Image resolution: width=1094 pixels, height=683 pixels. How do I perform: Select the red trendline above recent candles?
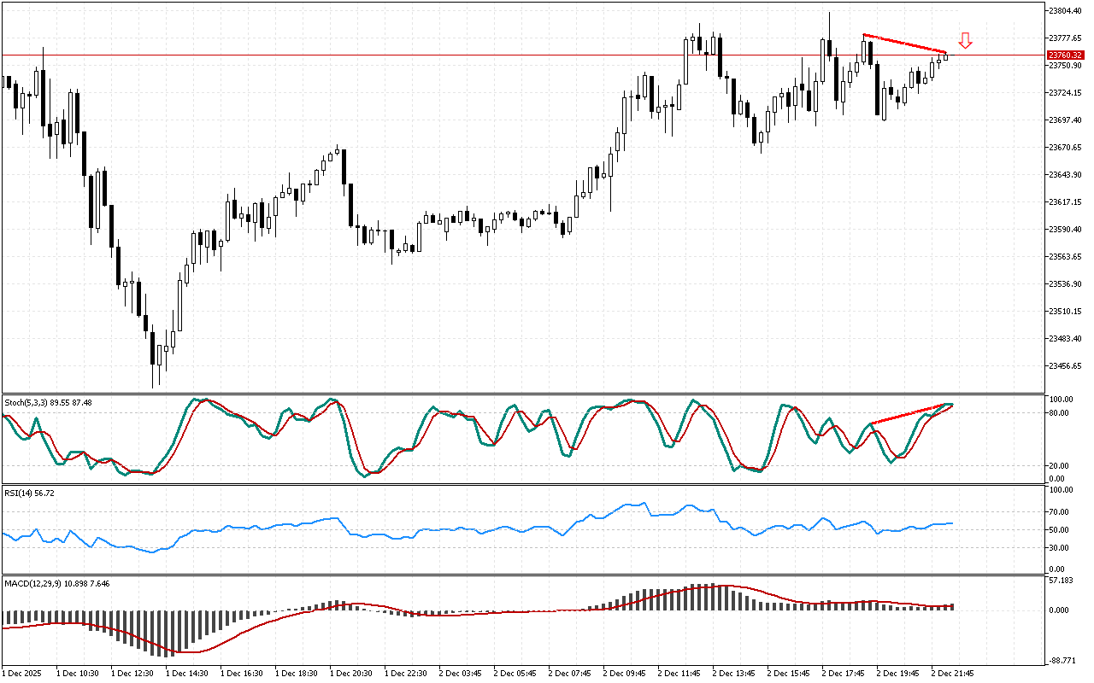pos(906,44)
